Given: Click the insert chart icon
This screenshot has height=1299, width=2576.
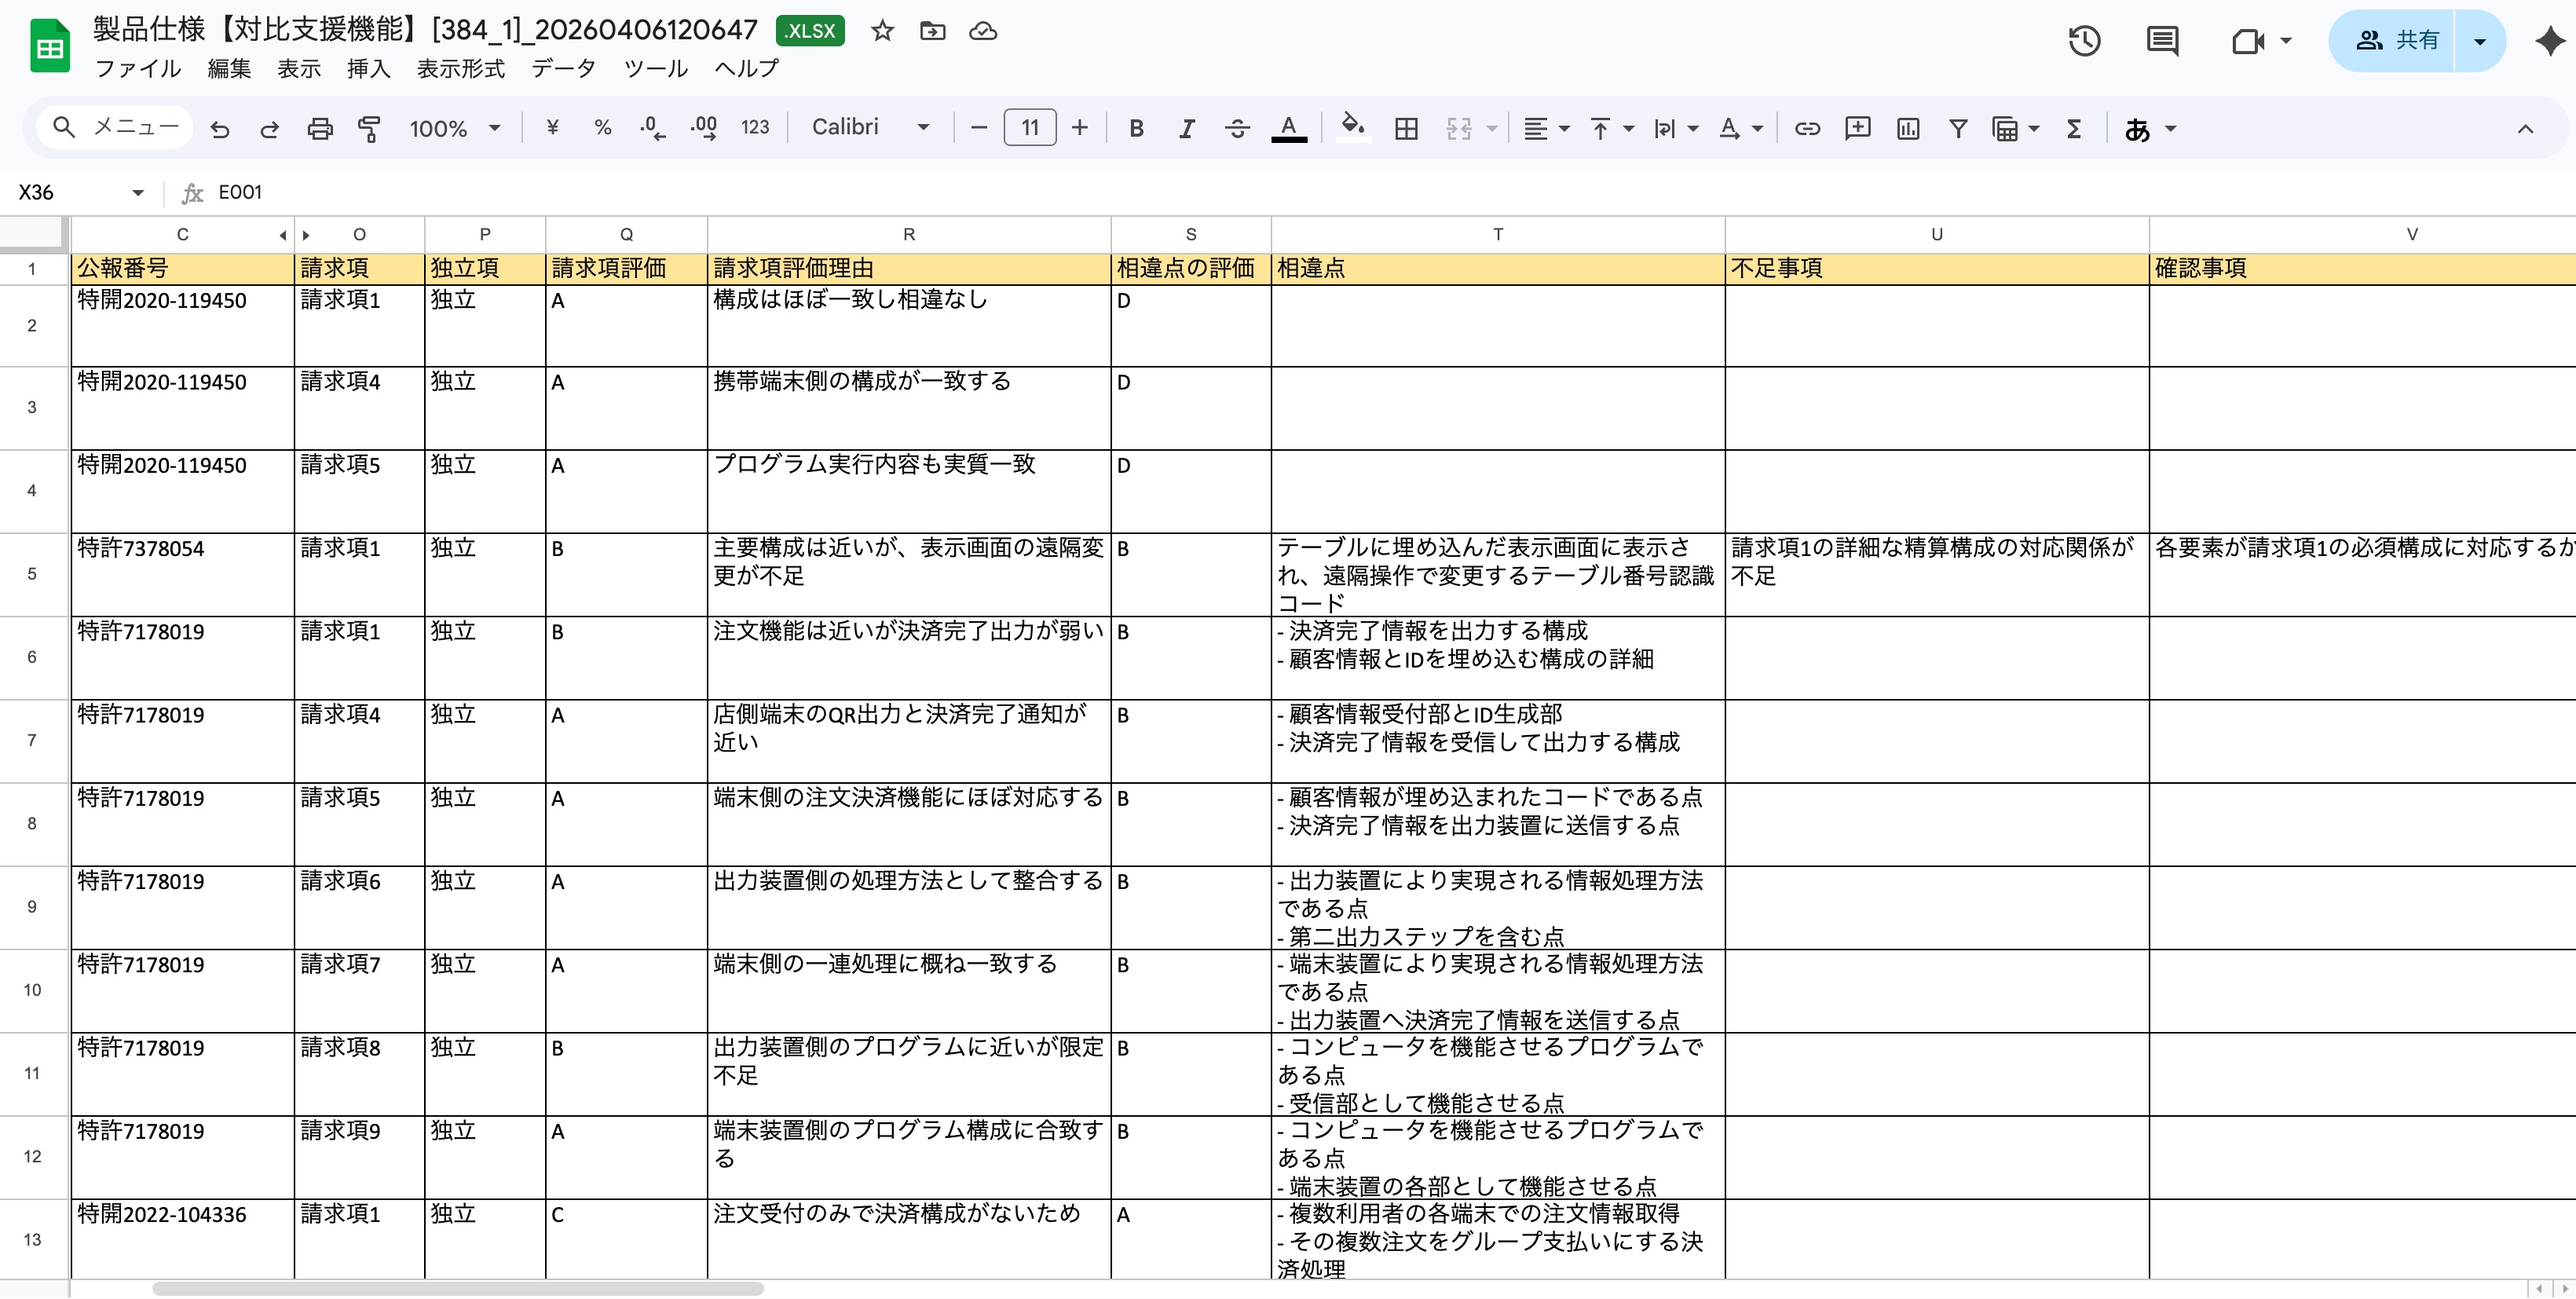Looking at the screenshot, I should 1908,128.
